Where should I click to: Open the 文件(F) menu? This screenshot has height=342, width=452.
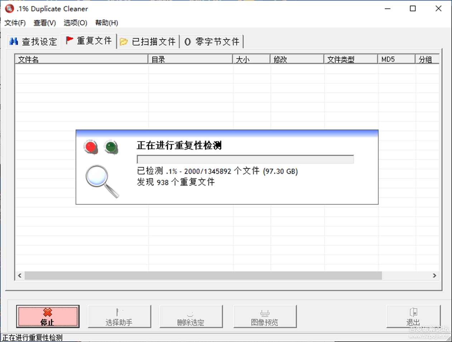point(15,23)
